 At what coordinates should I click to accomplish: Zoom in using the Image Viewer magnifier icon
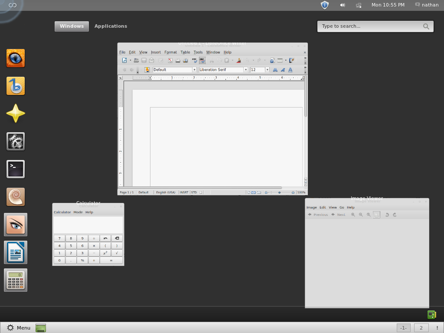pyautogui.click(x=353, y=215)
